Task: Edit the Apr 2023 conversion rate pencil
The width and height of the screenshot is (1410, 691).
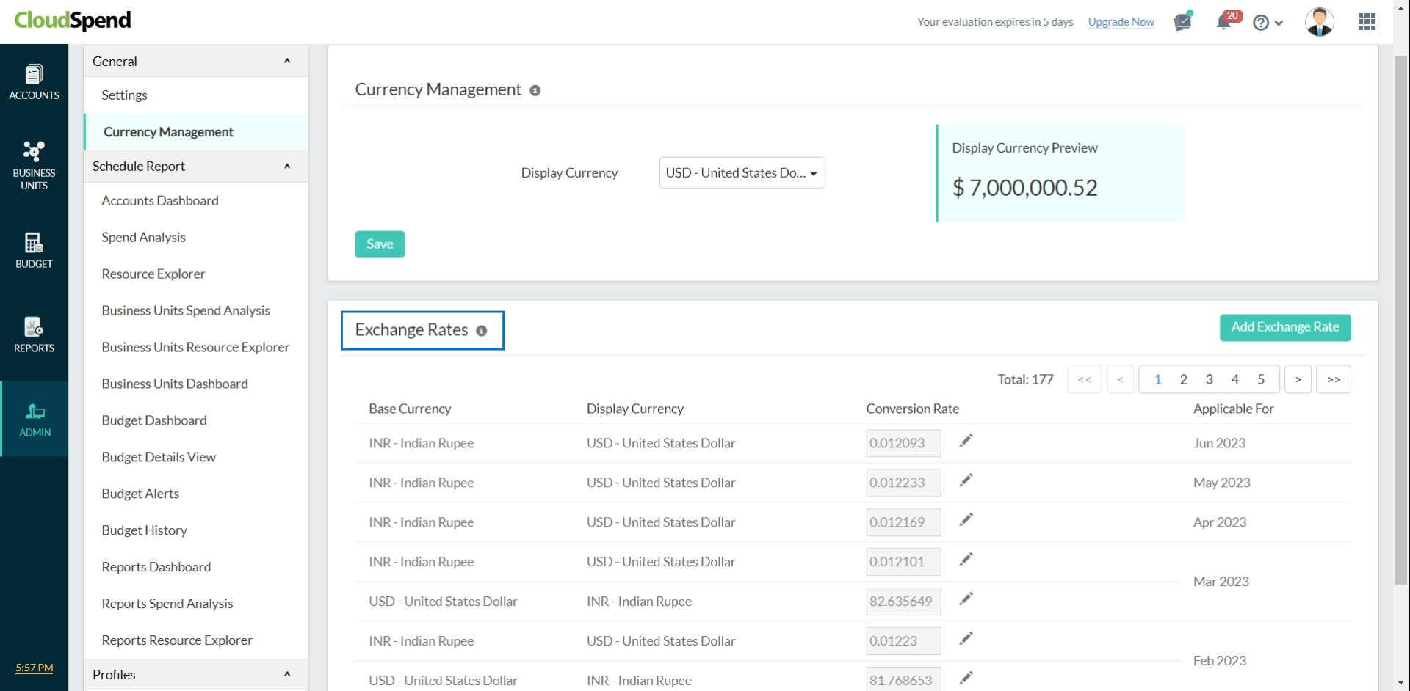Action: click(966, 519)
